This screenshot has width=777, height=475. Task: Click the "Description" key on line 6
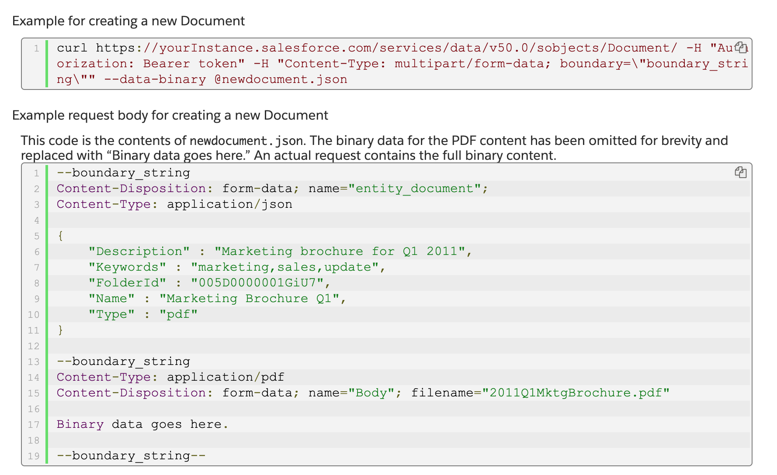pyautogui.click(x=139, y=251)
